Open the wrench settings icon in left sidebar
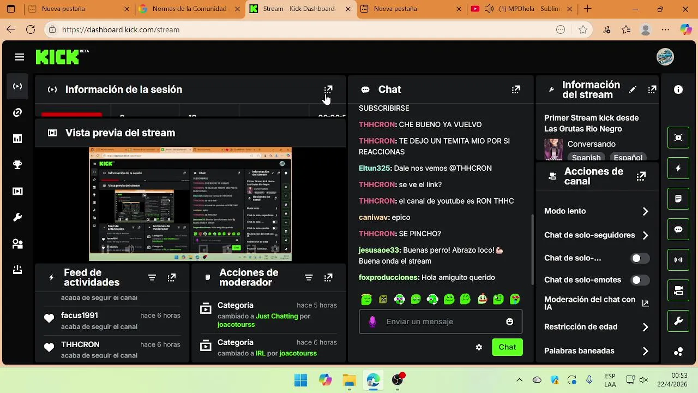The height and width of the screenshot is (393, 698). 17,217
